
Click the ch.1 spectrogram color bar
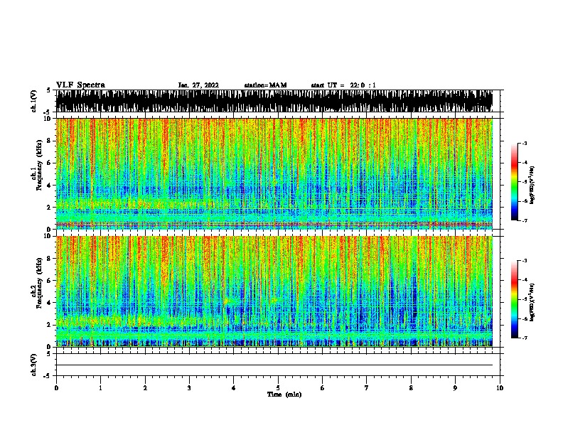515,182
